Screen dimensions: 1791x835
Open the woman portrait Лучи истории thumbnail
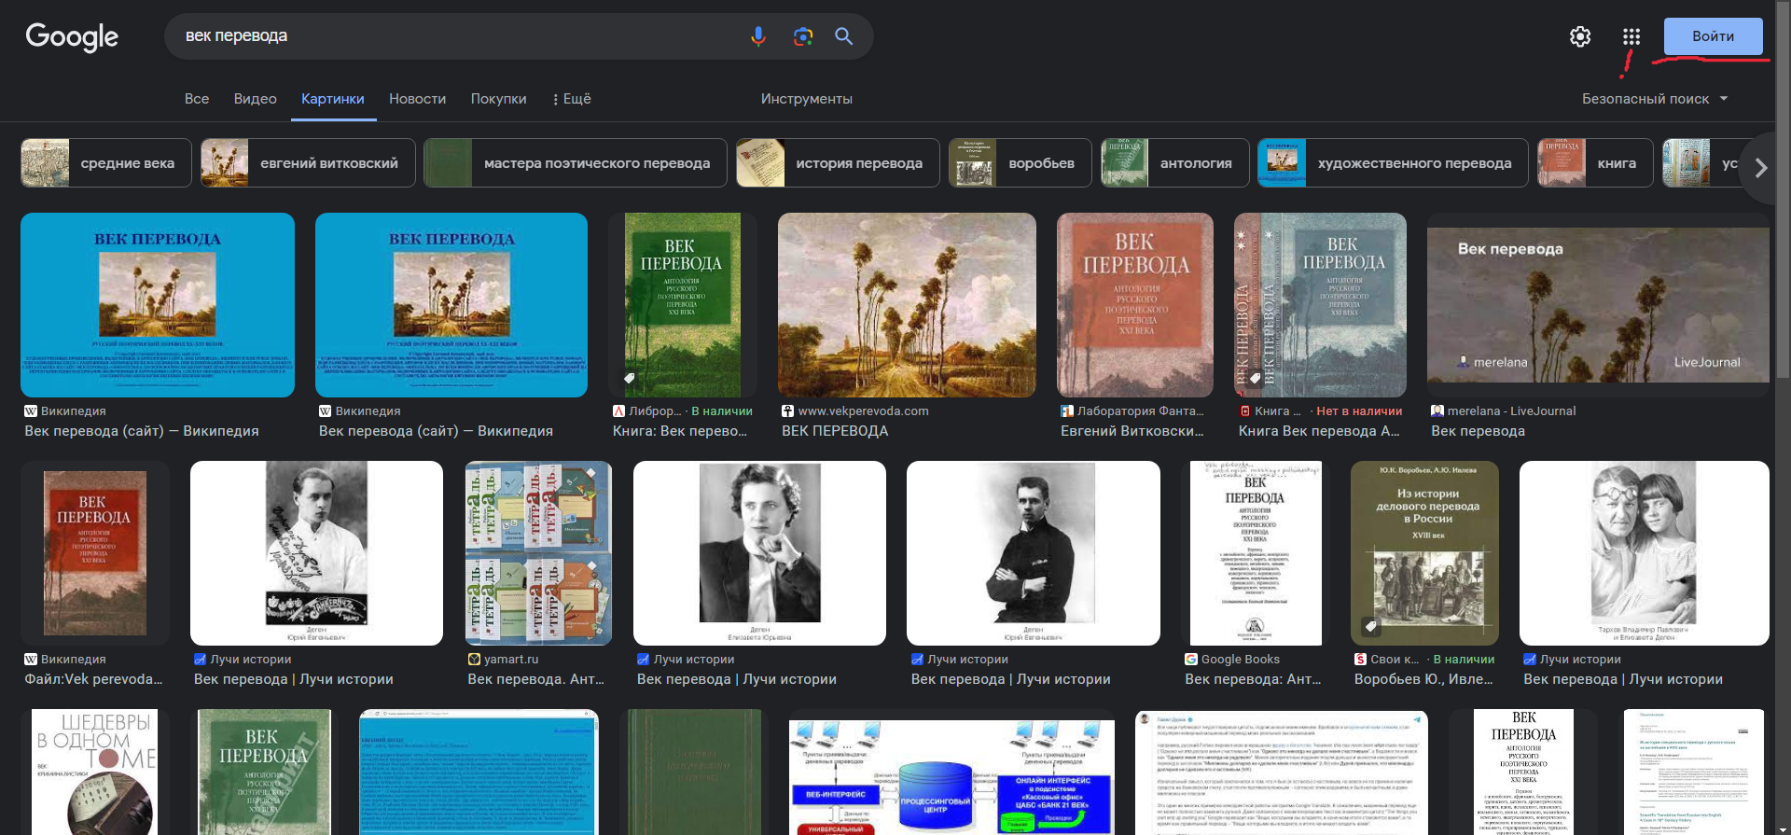pyautogui.click(x=759, y=553)
